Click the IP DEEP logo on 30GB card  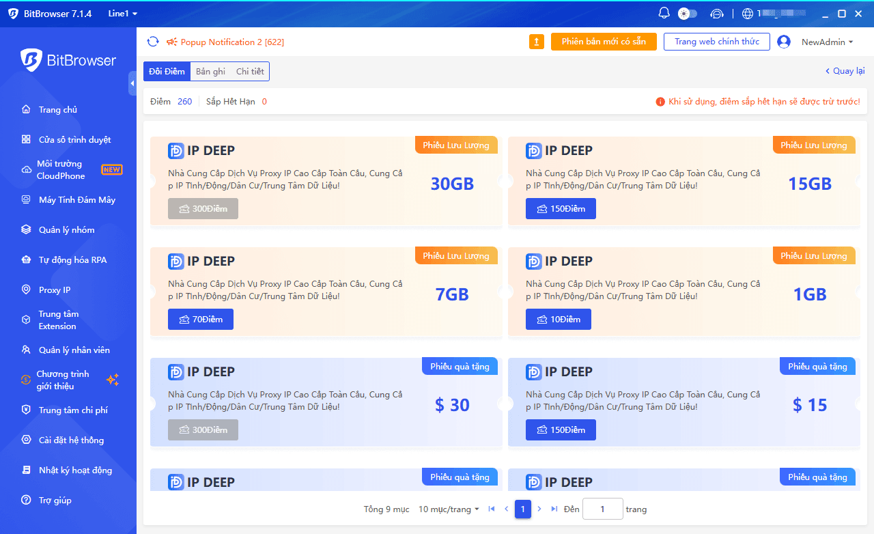click(x=176, y=151)
